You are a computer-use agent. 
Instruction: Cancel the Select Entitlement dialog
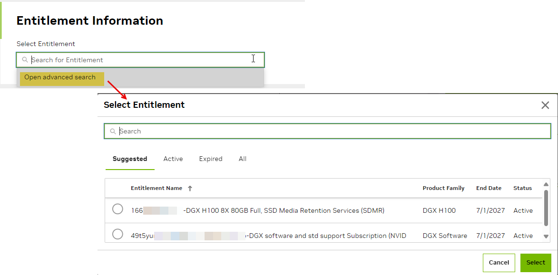(499, 263)
